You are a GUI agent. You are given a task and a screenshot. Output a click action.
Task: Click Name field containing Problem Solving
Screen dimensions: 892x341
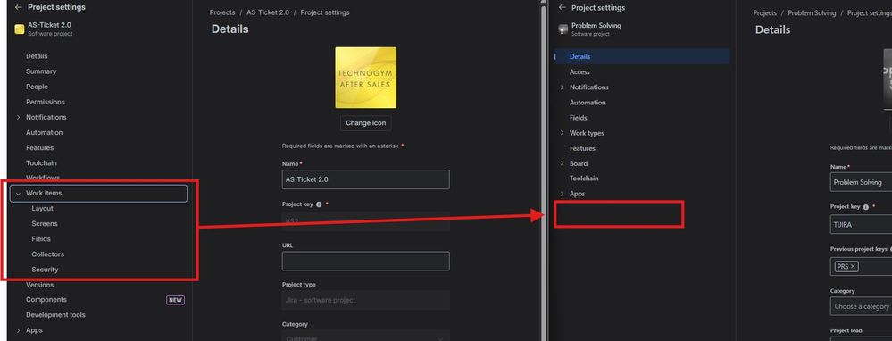[862, 182]
